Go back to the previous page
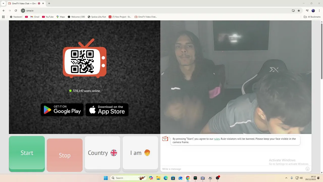This screenshot has height=182, width=323. click(4, 11)
